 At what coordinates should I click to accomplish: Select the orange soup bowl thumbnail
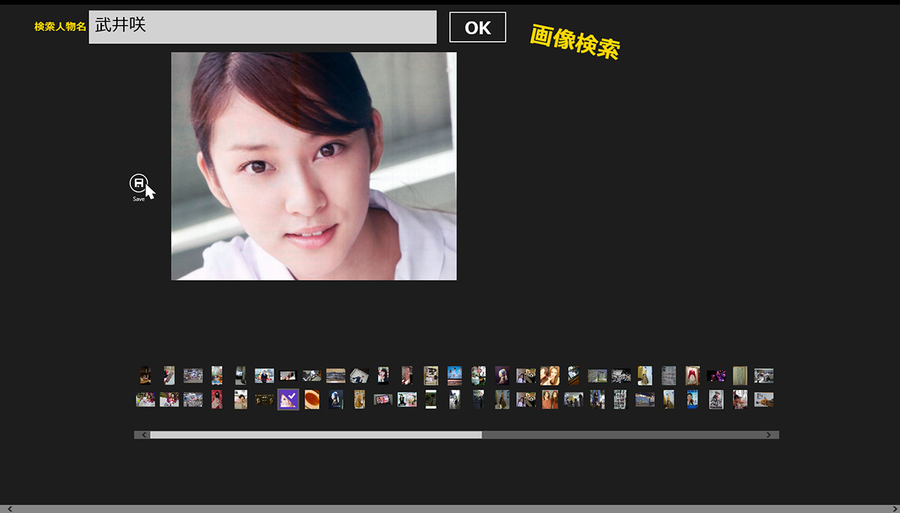point(312,400)
